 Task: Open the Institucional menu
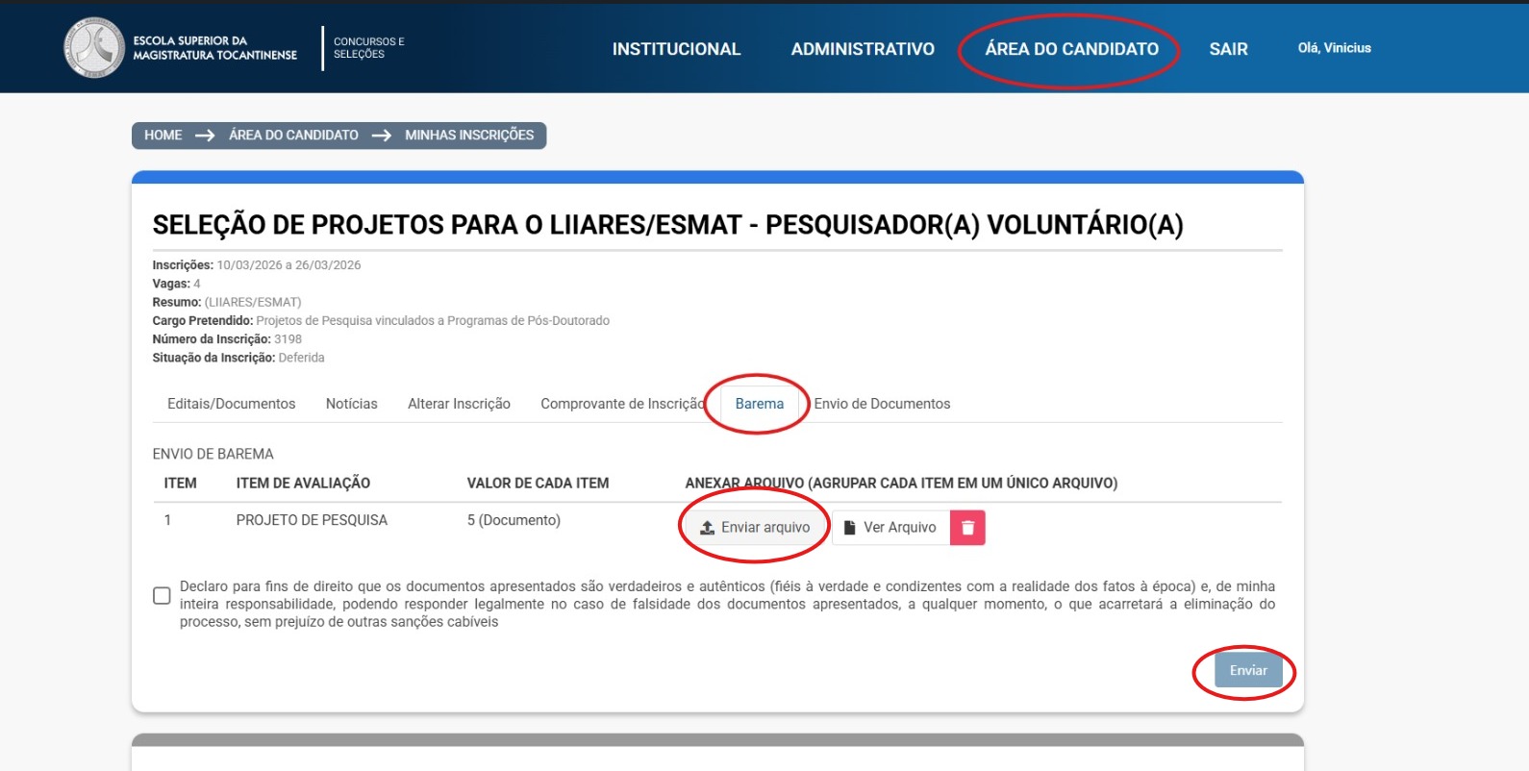676,49
